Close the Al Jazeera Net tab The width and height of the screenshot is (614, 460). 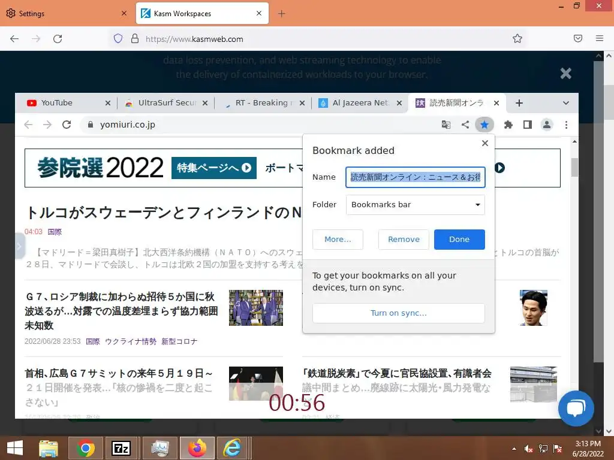tap(399, 103)
